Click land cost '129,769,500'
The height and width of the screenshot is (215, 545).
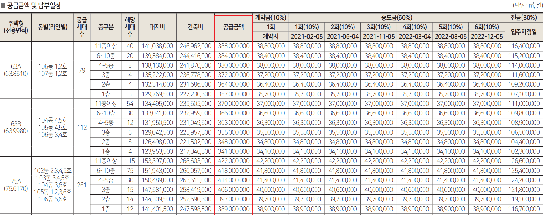[x=157, y=94]
